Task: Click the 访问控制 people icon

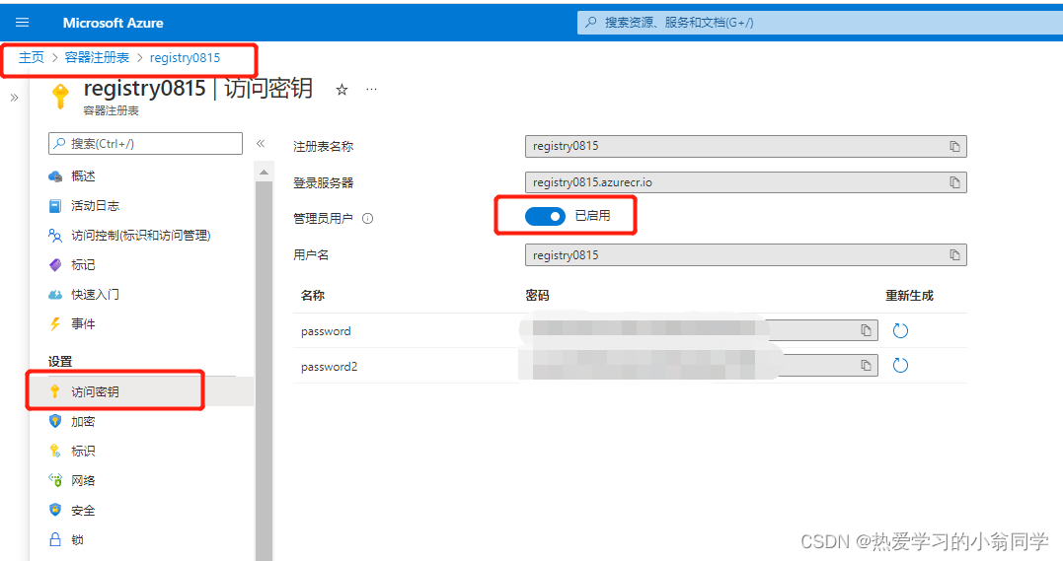Action: [55, 235]
